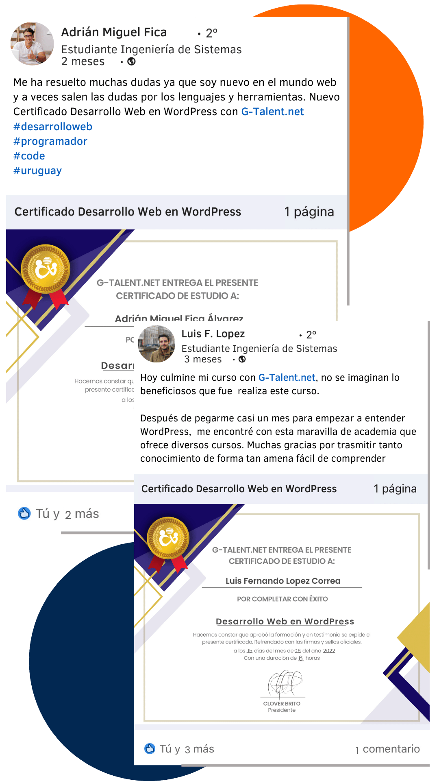Image resolution: width=439 pixels, height=781 pixels.
Task: Click the gold medal badge on Adrián's certificate
Action: [46, 269]
